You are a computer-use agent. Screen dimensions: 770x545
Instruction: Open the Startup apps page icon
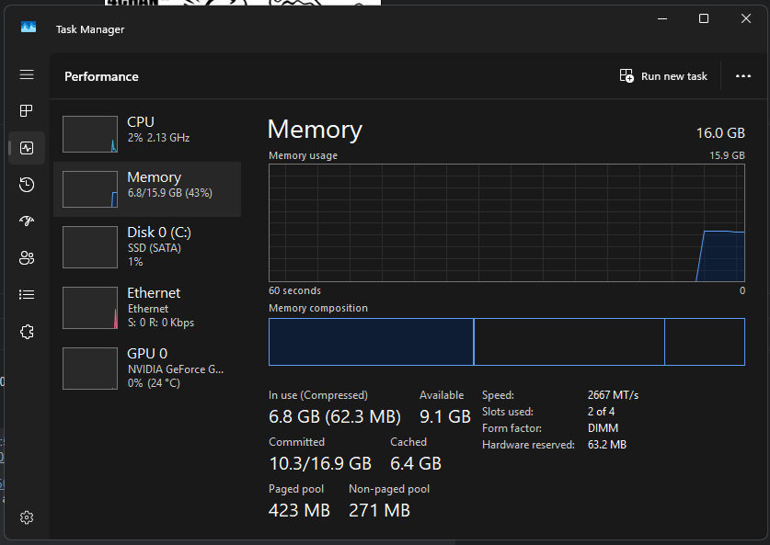(x=27, y=221)
